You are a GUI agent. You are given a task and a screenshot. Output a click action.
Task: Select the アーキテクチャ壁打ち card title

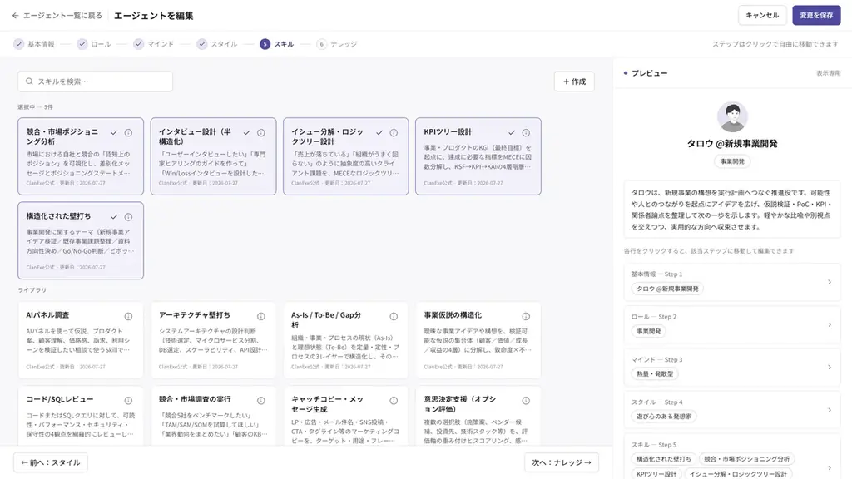[195, 315]
